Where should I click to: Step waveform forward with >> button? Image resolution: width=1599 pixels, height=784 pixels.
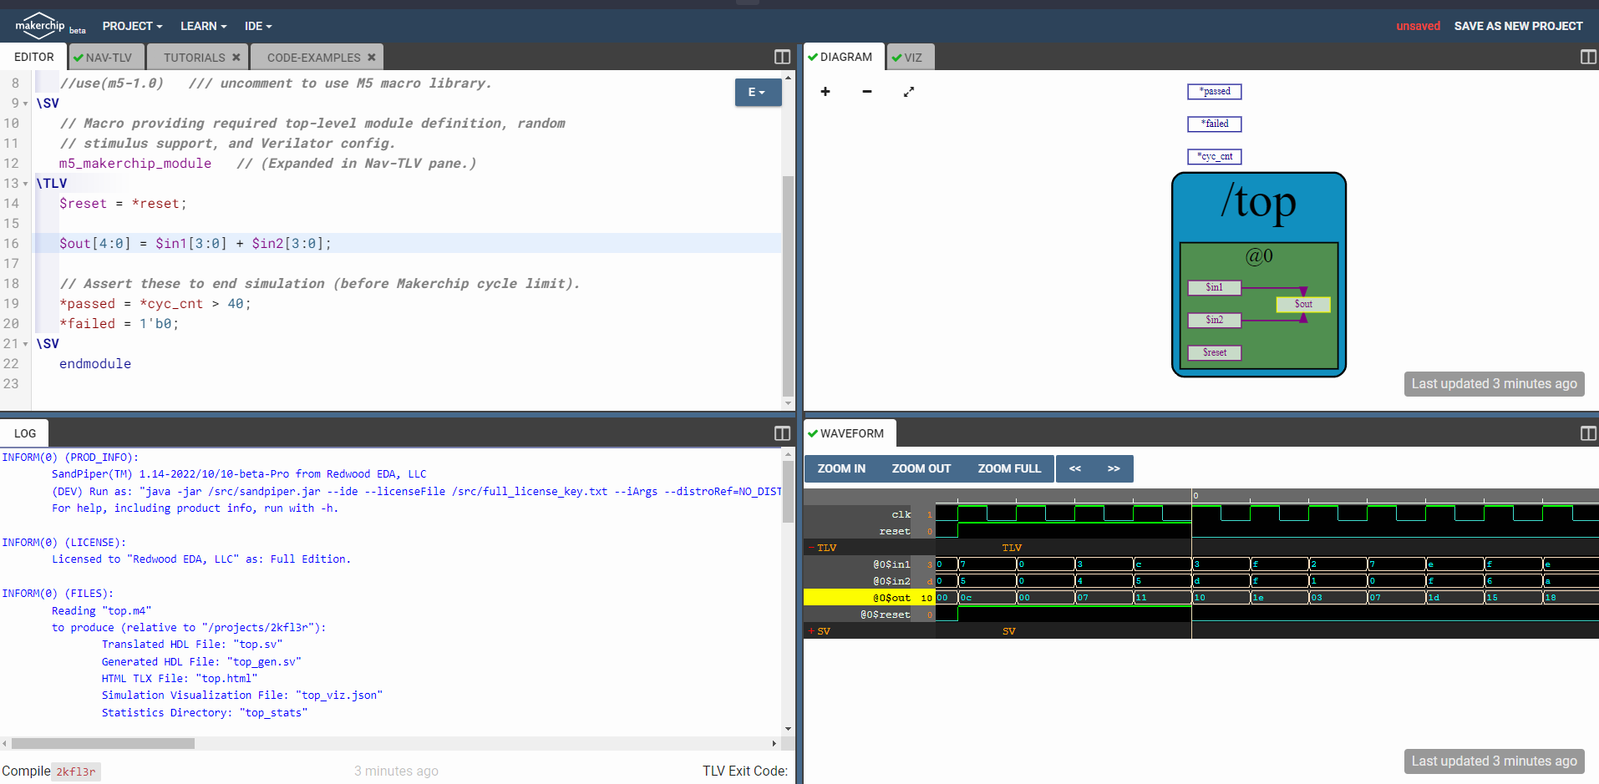[x=1114, y=468]
